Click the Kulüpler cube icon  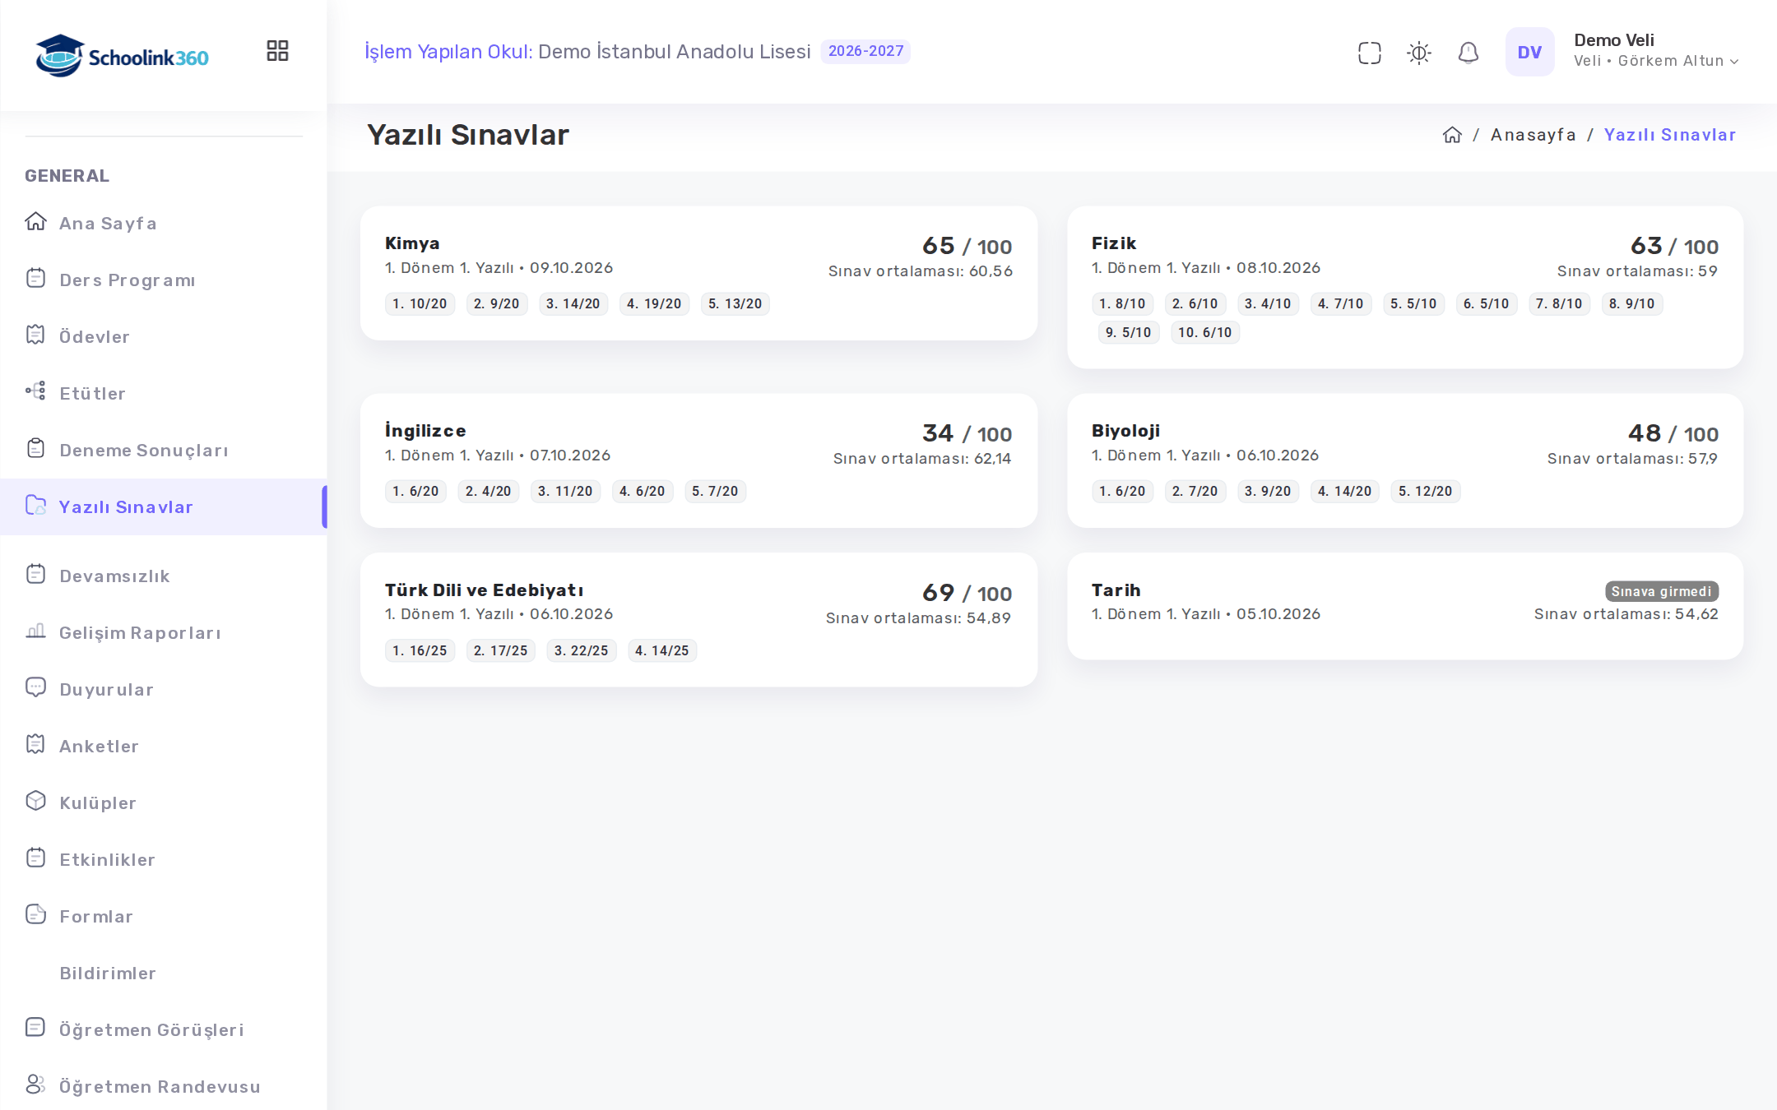35,801
